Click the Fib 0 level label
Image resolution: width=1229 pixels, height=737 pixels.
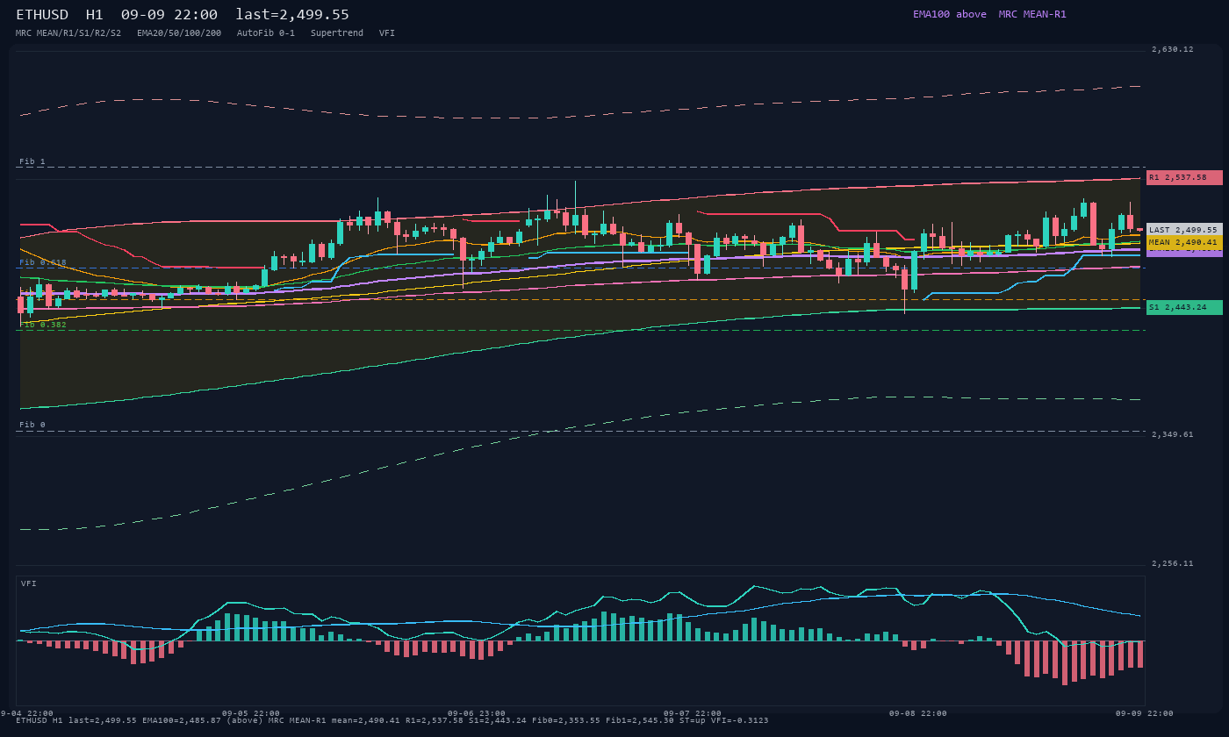(x=32, y=425)
